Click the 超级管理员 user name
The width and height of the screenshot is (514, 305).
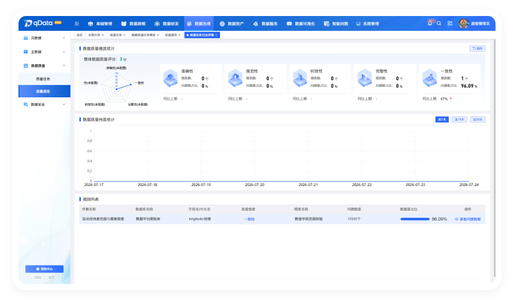[480, 23]
